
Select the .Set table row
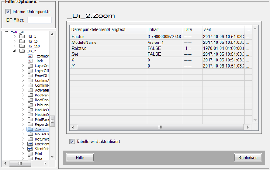point(161,54)
